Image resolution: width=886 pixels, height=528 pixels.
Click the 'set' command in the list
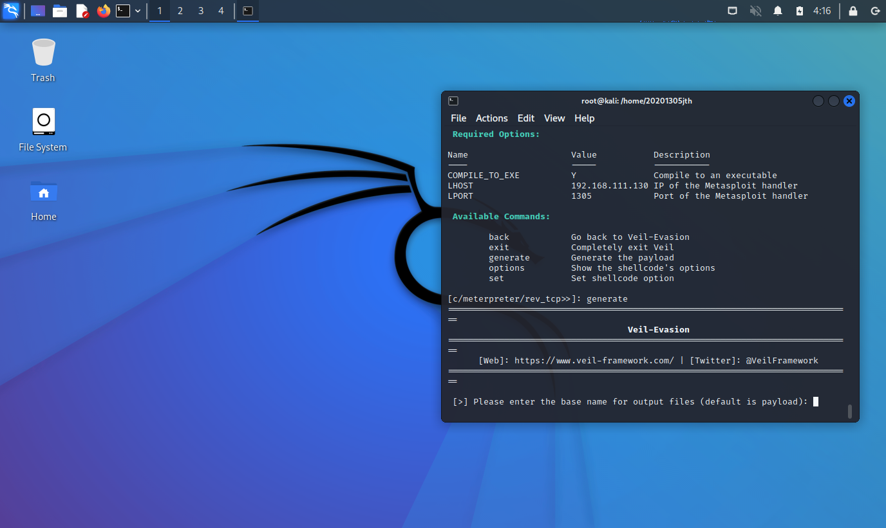[x=496, y=278]
